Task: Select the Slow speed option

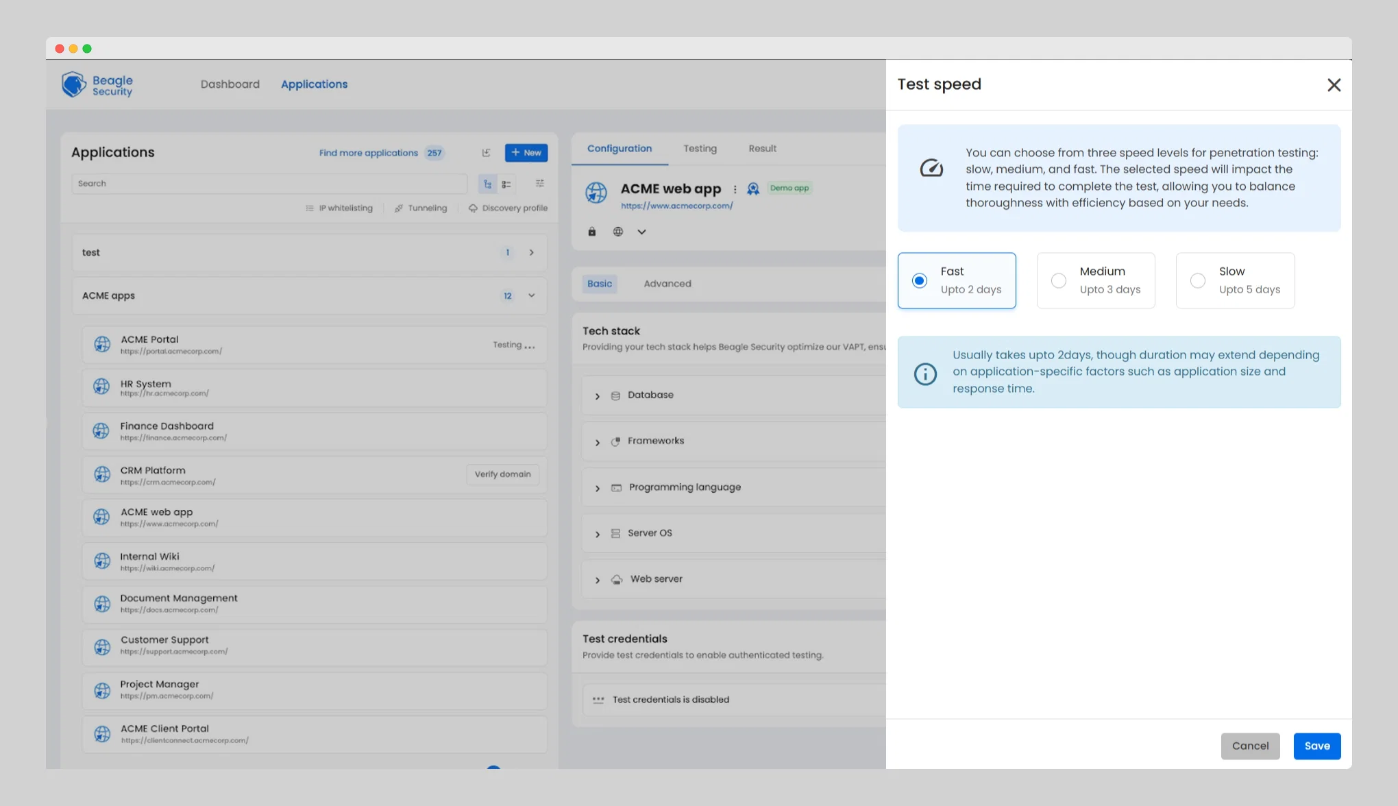Action: pos(1235,280)
